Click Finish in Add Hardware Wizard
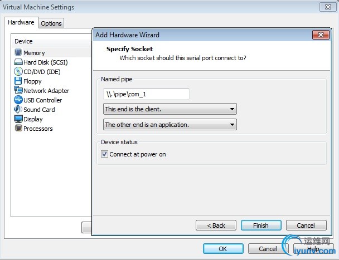Screen dimensions: 339x260 261,225
